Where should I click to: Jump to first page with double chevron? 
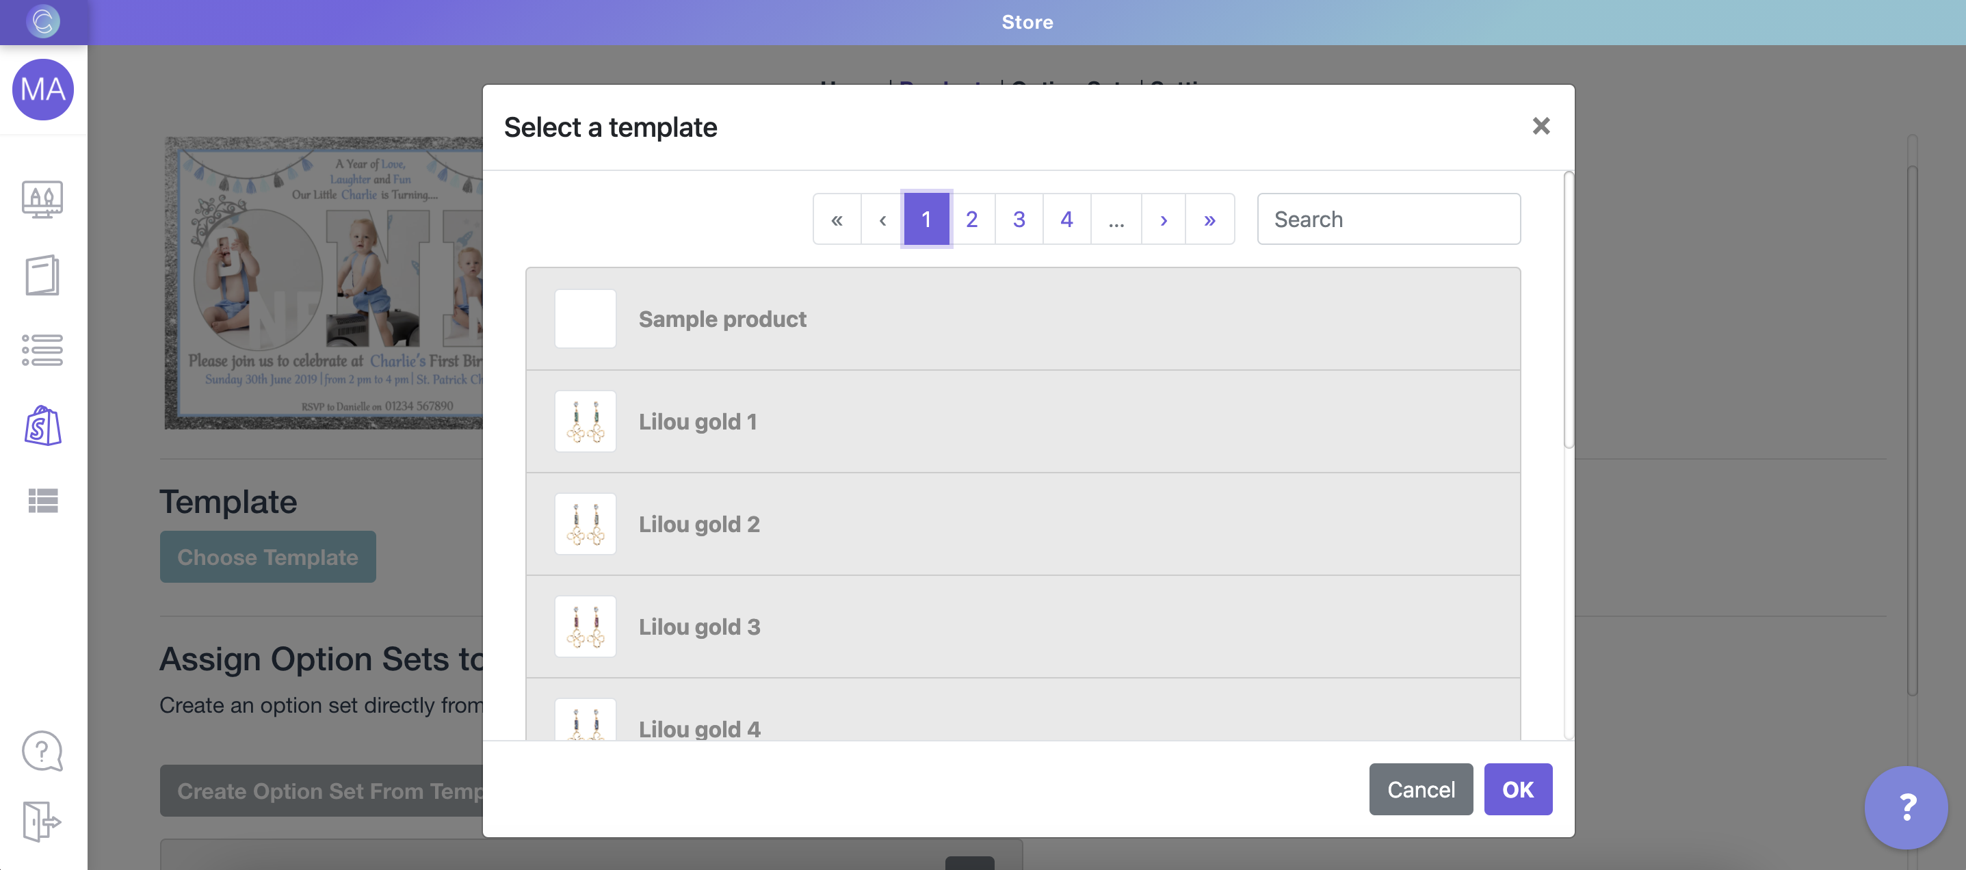click(x=837, y=219)
